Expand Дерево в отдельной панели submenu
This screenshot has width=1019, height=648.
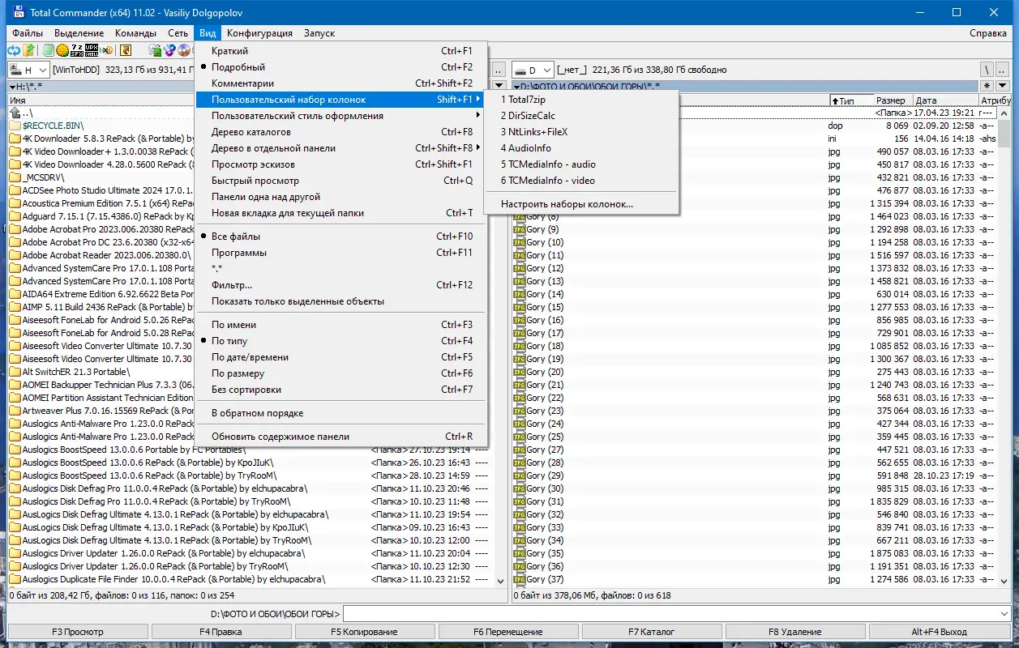[x=341, y=148]
